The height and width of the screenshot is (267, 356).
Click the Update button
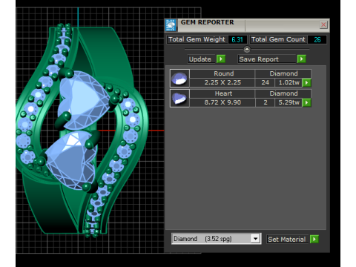(201, 59)
